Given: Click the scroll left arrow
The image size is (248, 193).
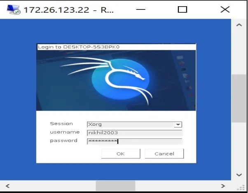Looking at the screenshot, I should (x=7, y=186).
